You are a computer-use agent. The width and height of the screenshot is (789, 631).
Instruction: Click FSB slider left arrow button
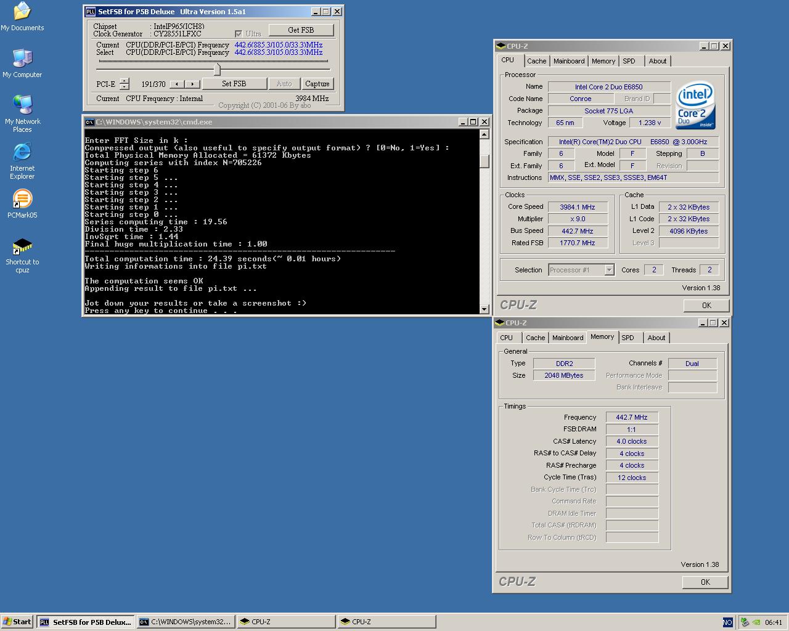[x=177, y=84]
